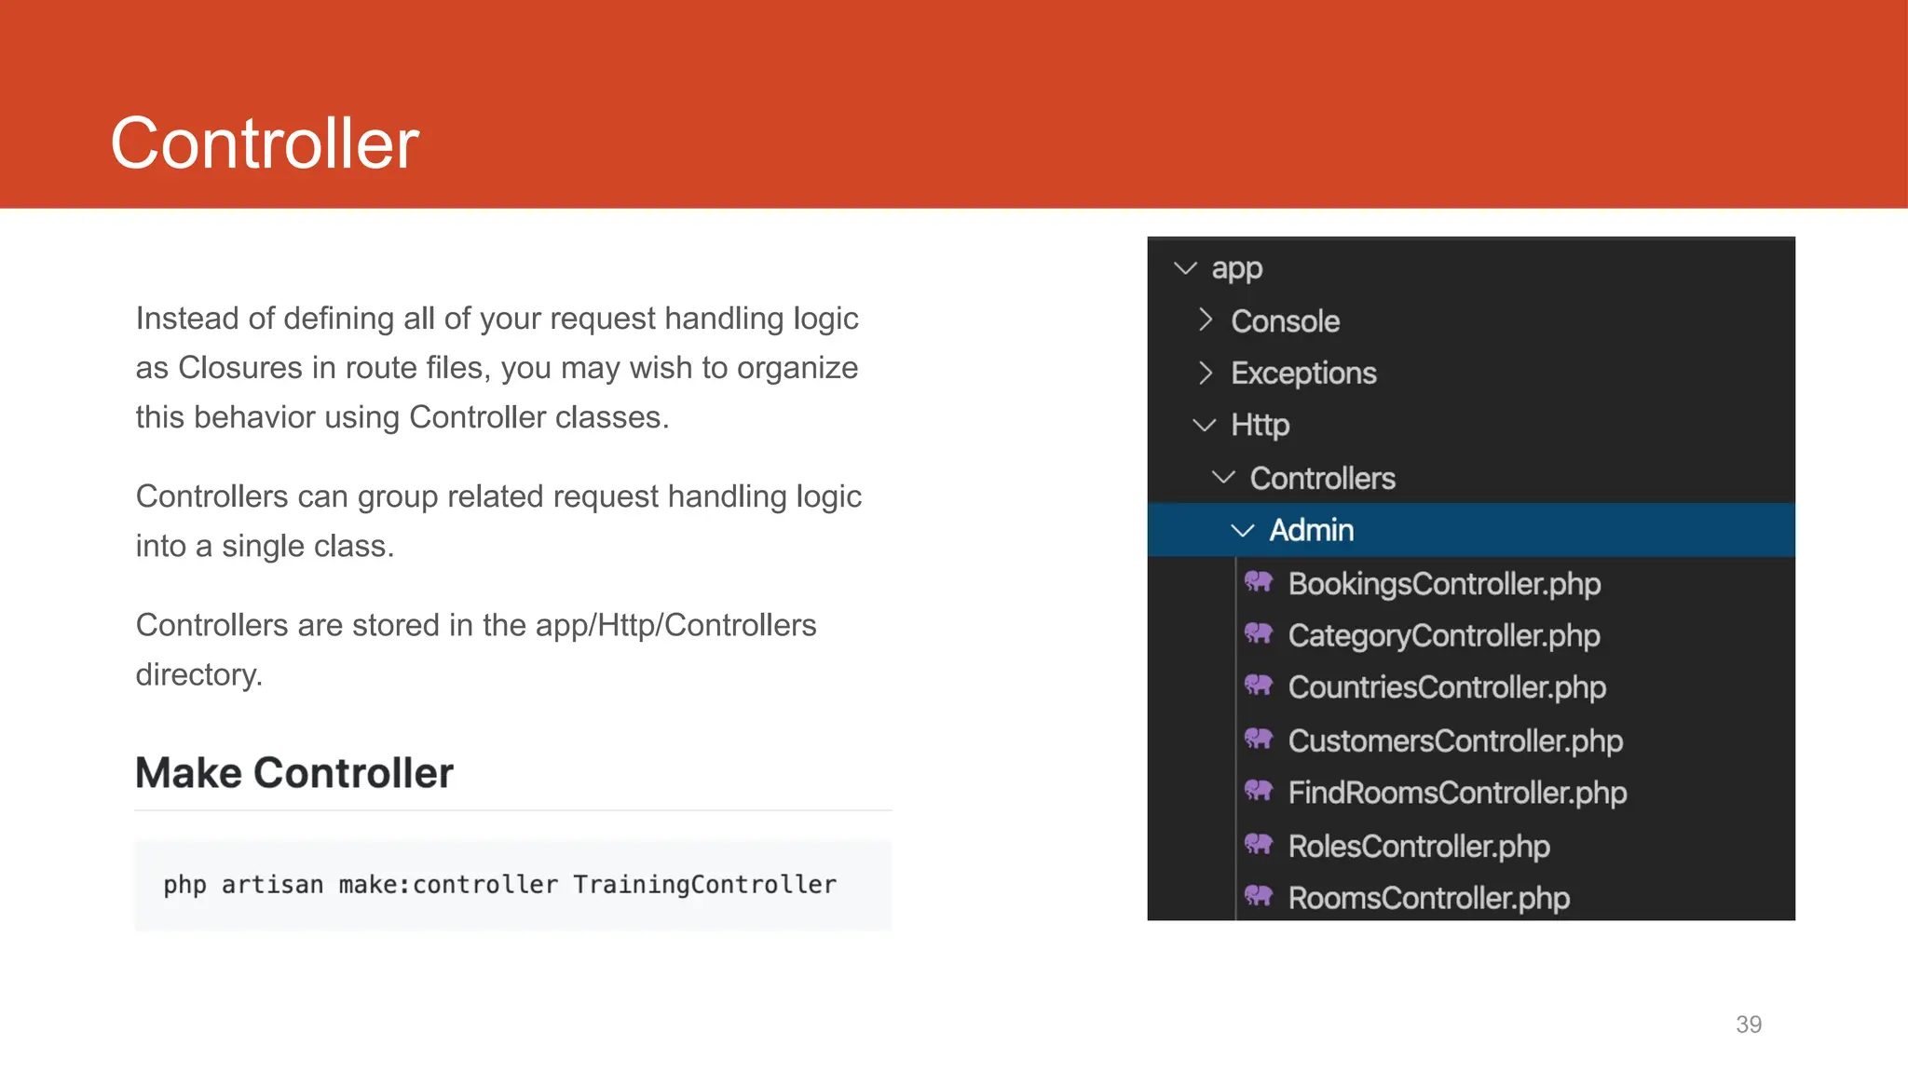Image resolution: width=1908 pixels, height=1073 pixels.
Task: Click the CategoryController.php PHP file icon
Action: [x=1259, y=634]
